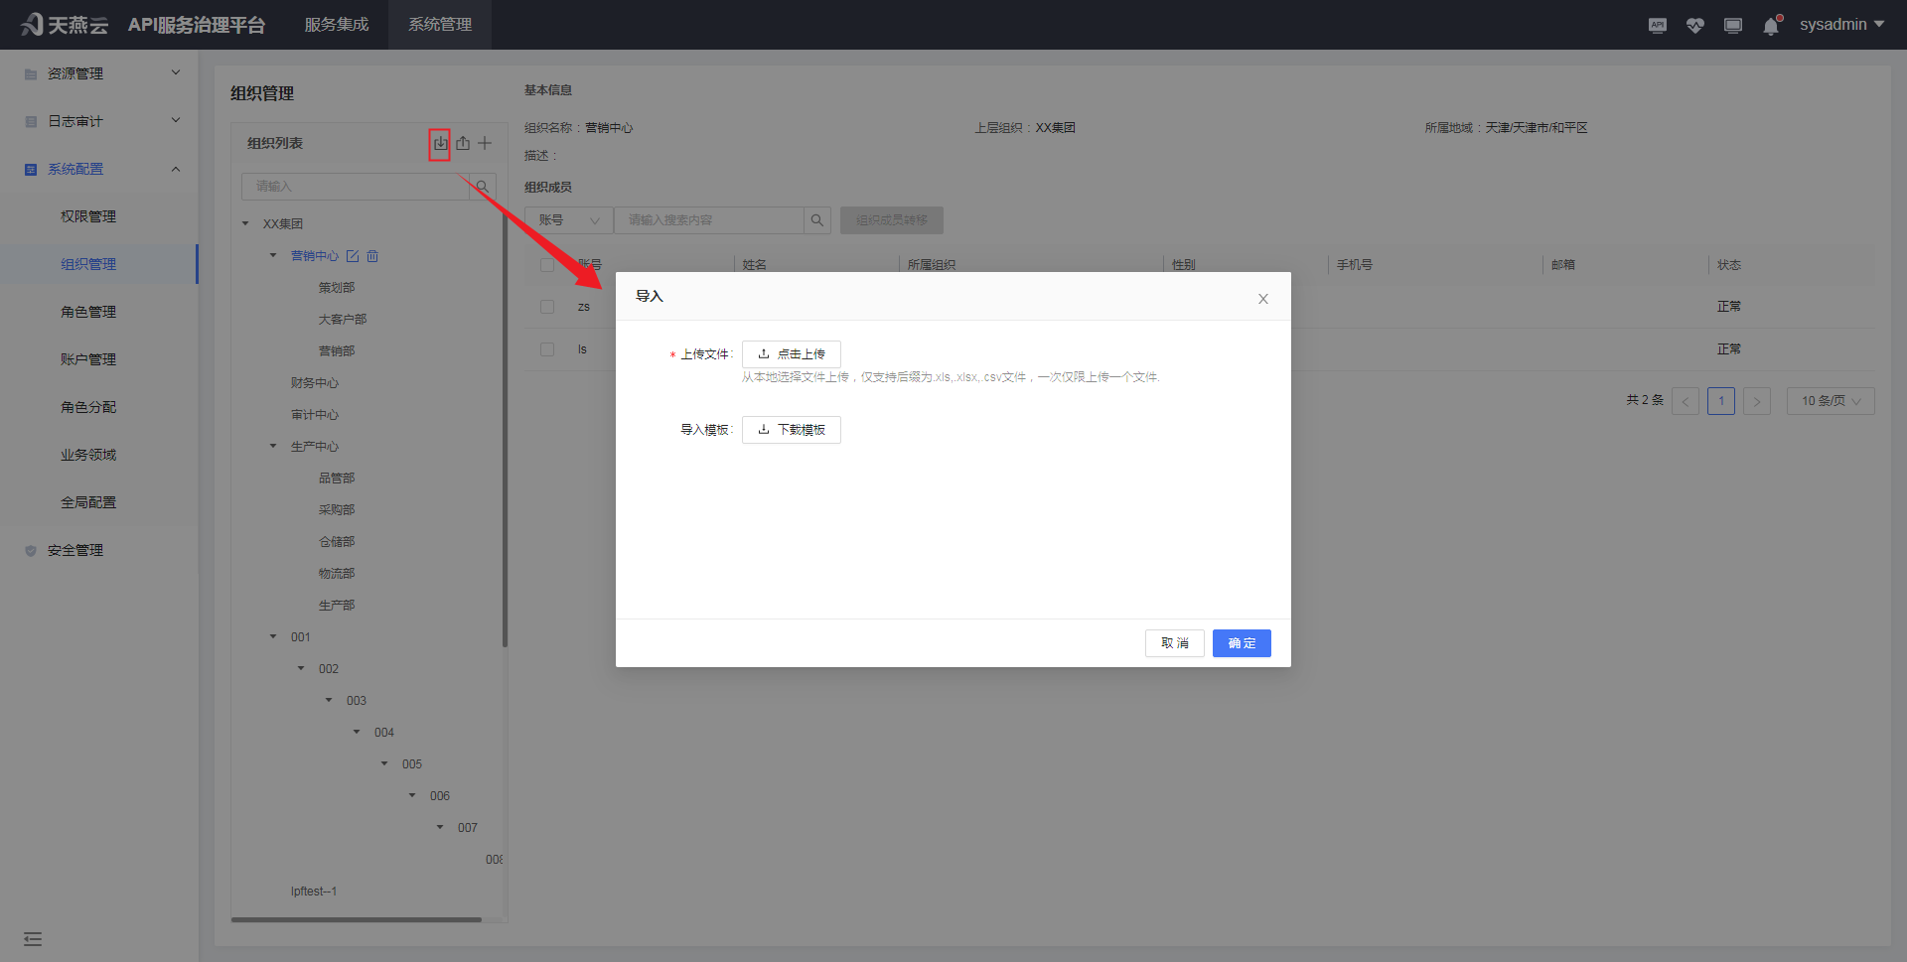Click the edit icon next to 营销中心
This screenshot has height=962, width=1907.
353,256
